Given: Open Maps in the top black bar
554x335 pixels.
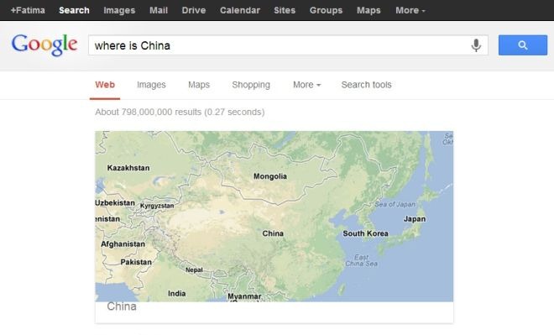Looking at the screenshot, I should tap(368, 10).
